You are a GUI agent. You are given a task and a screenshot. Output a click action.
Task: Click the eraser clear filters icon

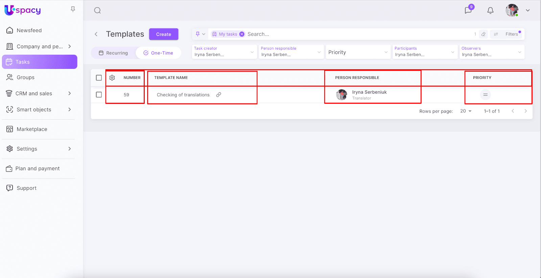point(484,34)
